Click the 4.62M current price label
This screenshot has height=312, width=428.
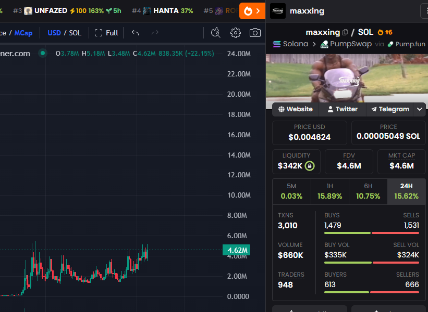point(236,250)
